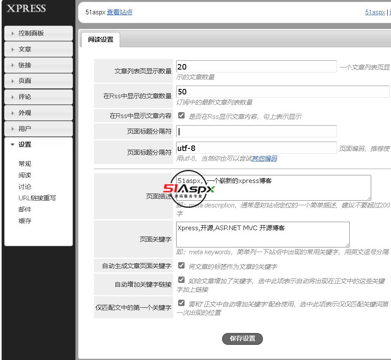
Task: Disable 自动增加关键字链接 checkbox
Action: (x=182, y=280)
